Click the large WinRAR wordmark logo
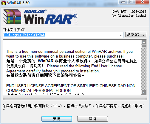Viewport: 150px width, 124px height. click(x=50, y=19)
